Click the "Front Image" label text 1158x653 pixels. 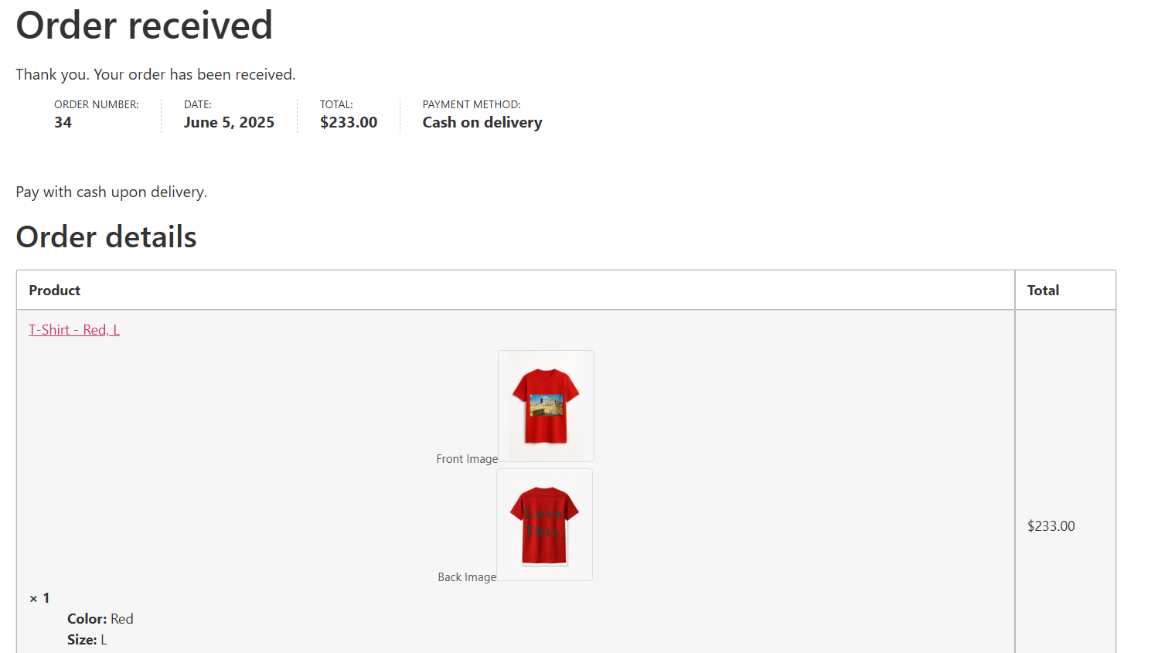[x=467, y=459]
